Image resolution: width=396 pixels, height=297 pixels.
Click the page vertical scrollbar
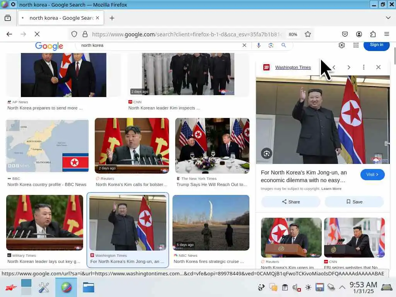tap(394, 56)
